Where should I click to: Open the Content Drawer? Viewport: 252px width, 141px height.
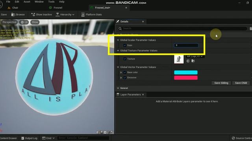click(x=8, y=138)
